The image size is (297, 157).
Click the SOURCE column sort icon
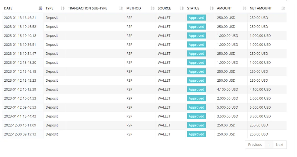pyautogui.click(x=182, y=8)
